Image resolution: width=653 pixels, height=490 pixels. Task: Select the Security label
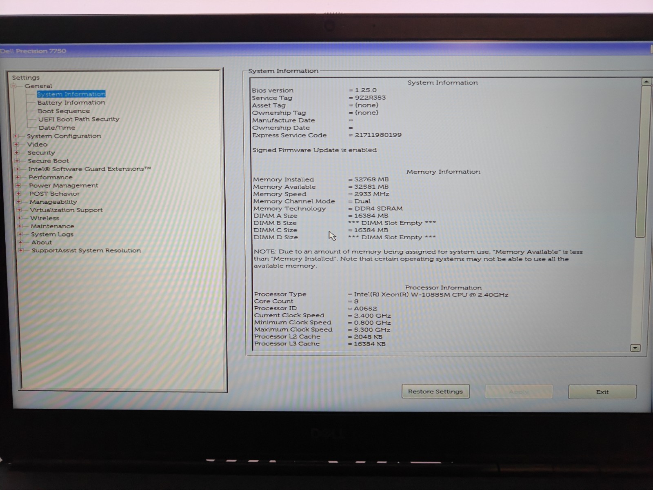point(41,153)
